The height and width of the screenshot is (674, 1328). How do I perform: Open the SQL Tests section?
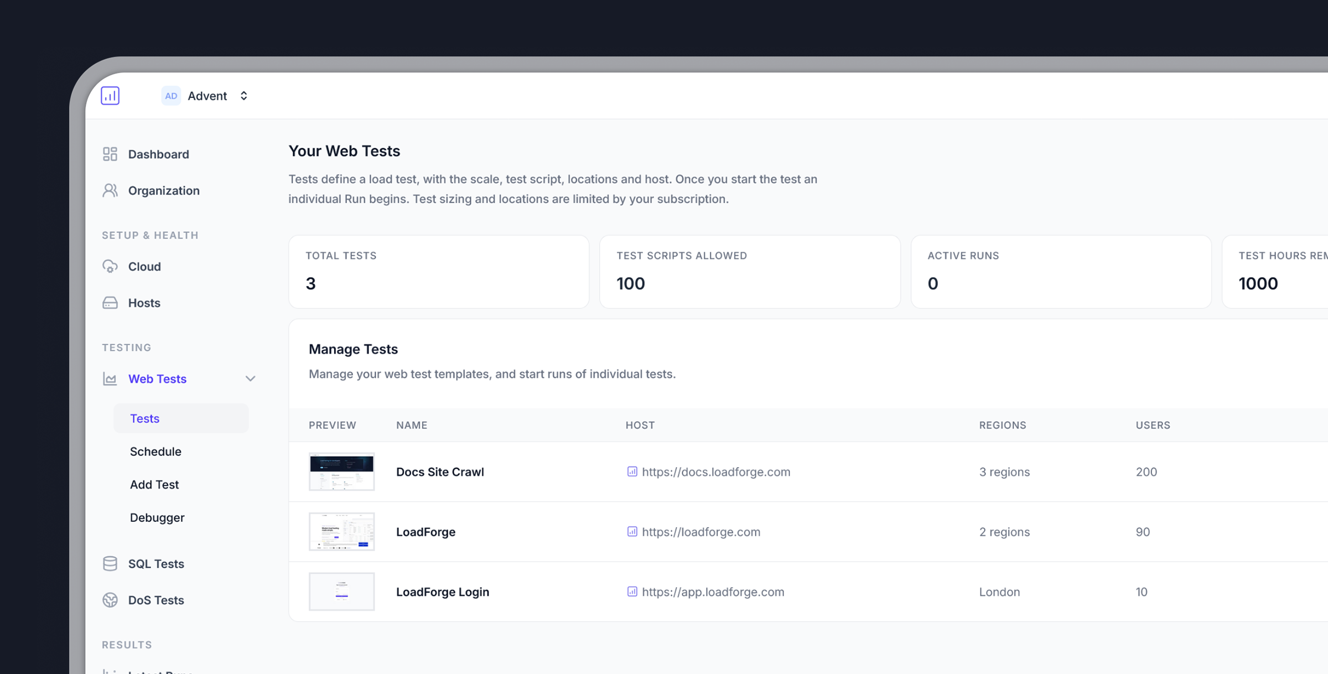click(x=156, y=563)
